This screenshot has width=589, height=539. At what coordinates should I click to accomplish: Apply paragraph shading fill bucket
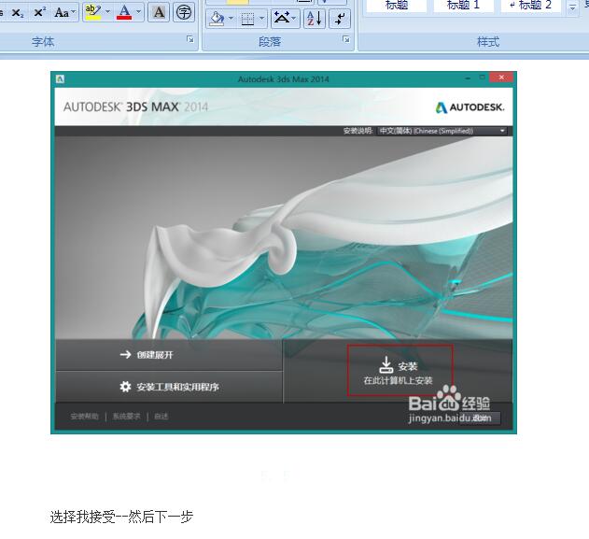coord(216,18)
